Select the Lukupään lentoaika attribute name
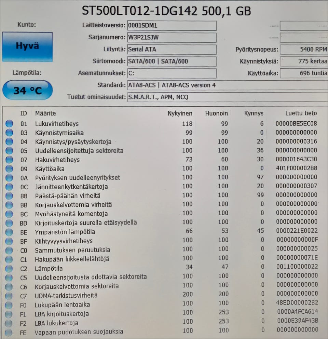 pos(62,305)
